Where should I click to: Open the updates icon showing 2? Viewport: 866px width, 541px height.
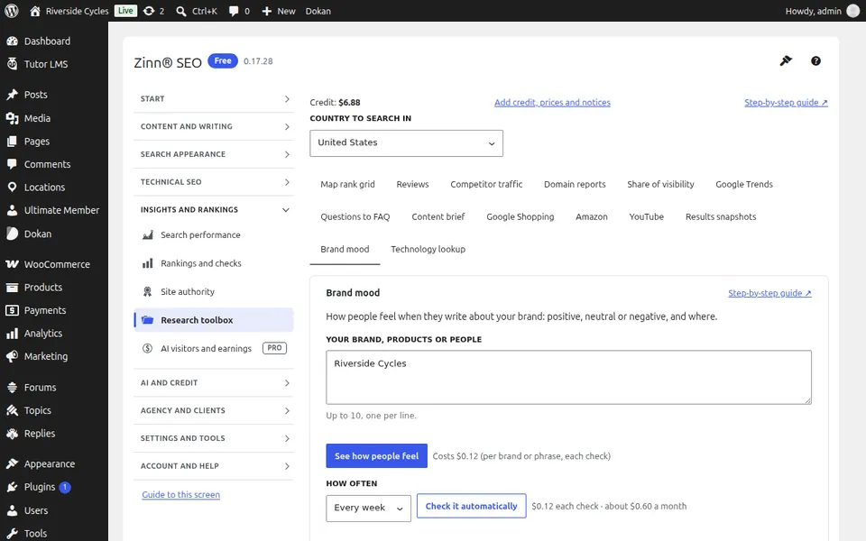pyautogui.click(x=149, y=11)
